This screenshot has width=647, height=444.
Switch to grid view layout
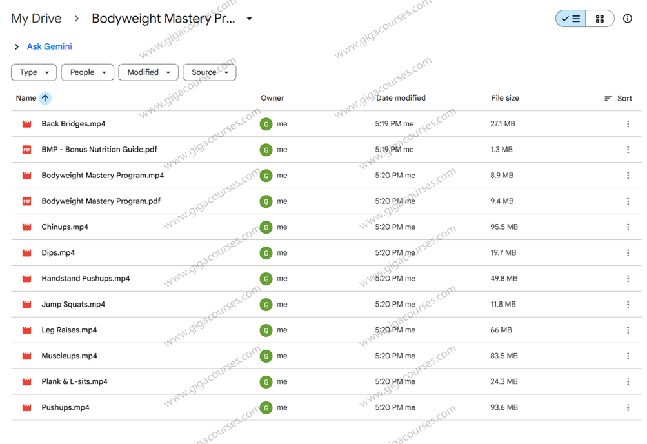click(599, 18)
